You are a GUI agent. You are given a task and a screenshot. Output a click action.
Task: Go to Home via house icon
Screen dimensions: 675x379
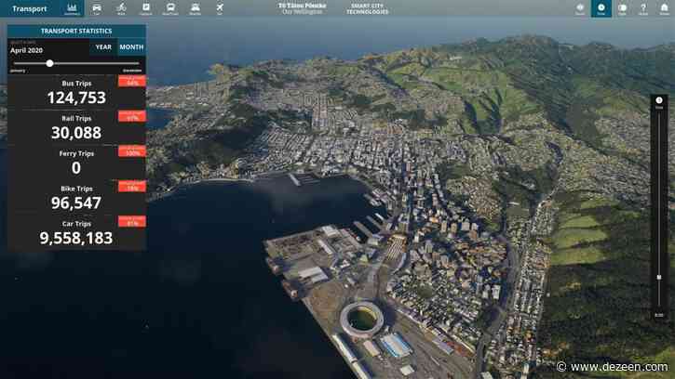[664, 8]
